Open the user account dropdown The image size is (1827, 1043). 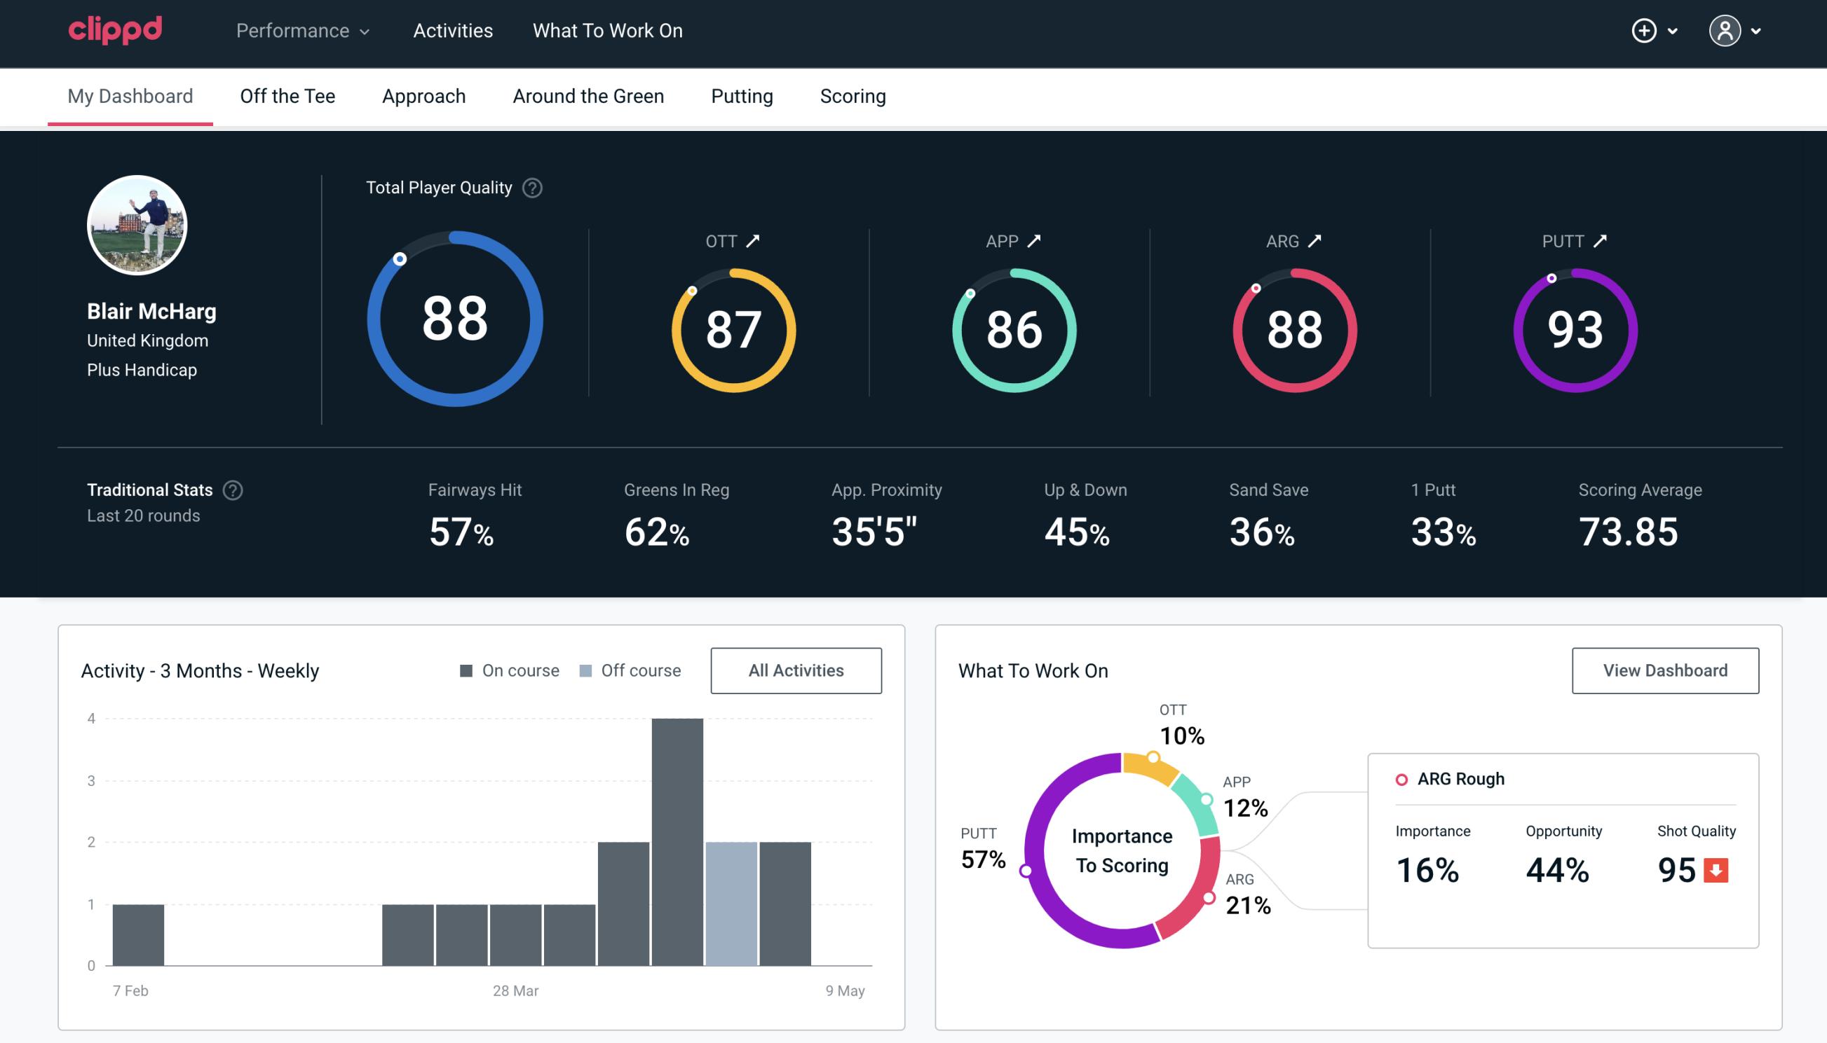(1738, 32)
